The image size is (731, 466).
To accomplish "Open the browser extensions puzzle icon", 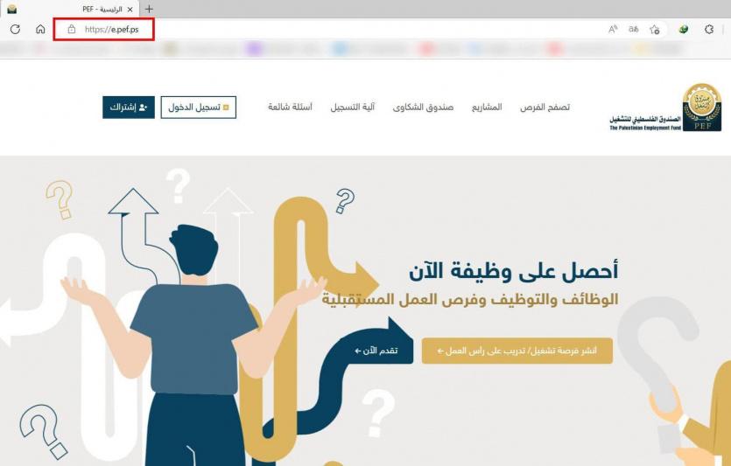I will point(709,30).
